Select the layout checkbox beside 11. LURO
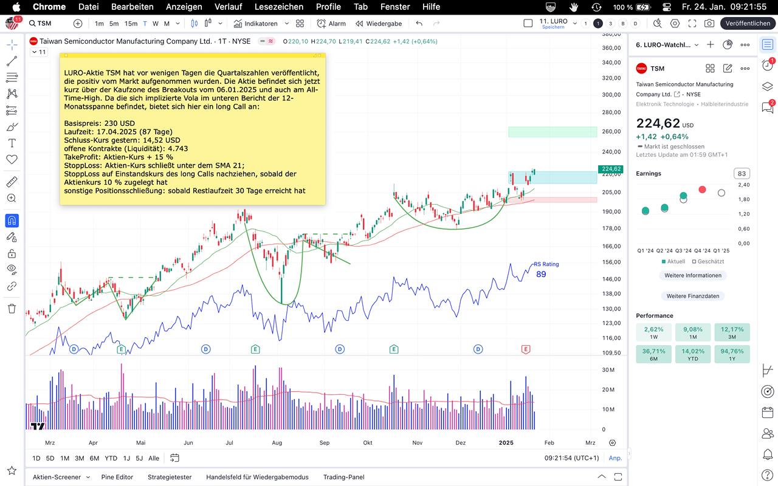 click(528, 23)
